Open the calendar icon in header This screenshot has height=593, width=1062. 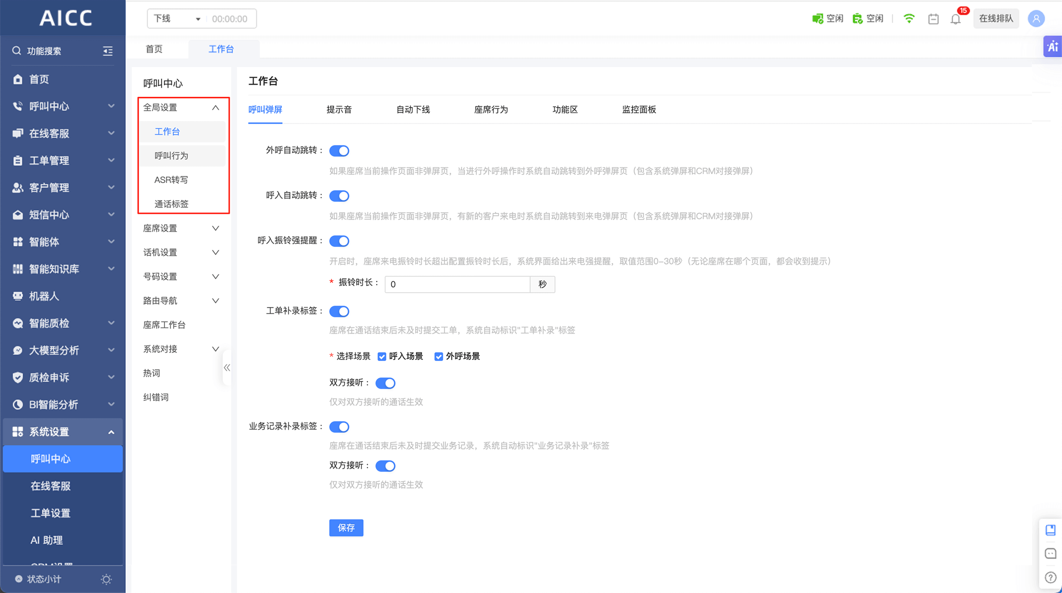(x=934, y=19)
